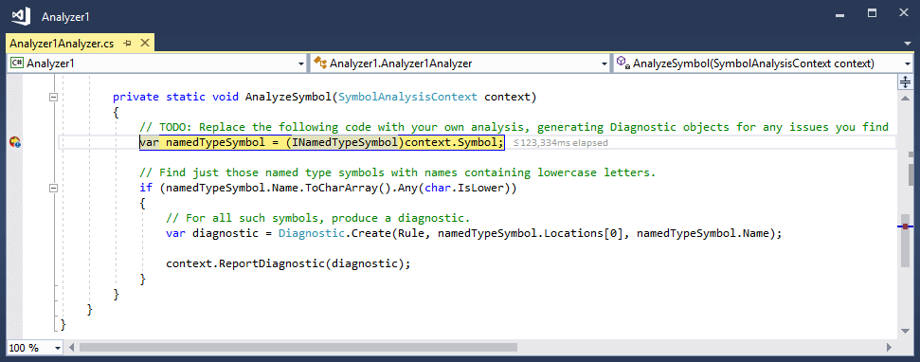Click the editor split window handle
Screen dimensions: 920x362
click(906, 81)
